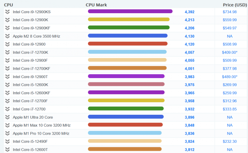Click the CPU Mark score 4,392
Viewport: 248px width, 153px height.
pos(189,12)
